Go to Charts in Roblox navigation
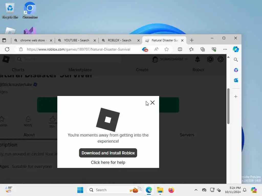 tap(18, 70)
